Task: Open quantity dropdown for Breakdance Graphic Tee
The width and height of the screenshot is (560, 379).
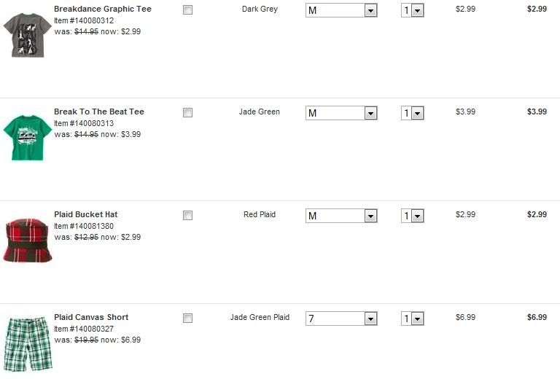Action: pyautogui.click(x=412, y=10)
